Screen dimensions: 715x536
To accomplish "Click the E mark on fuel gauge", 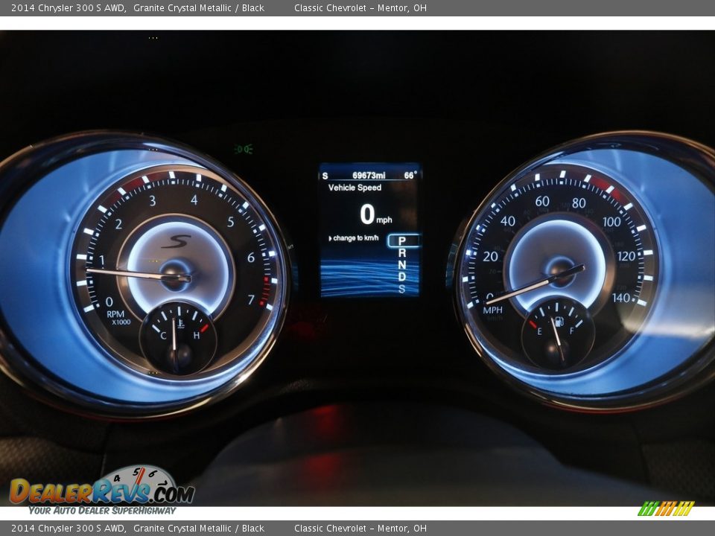I will [x=539, y=331].
